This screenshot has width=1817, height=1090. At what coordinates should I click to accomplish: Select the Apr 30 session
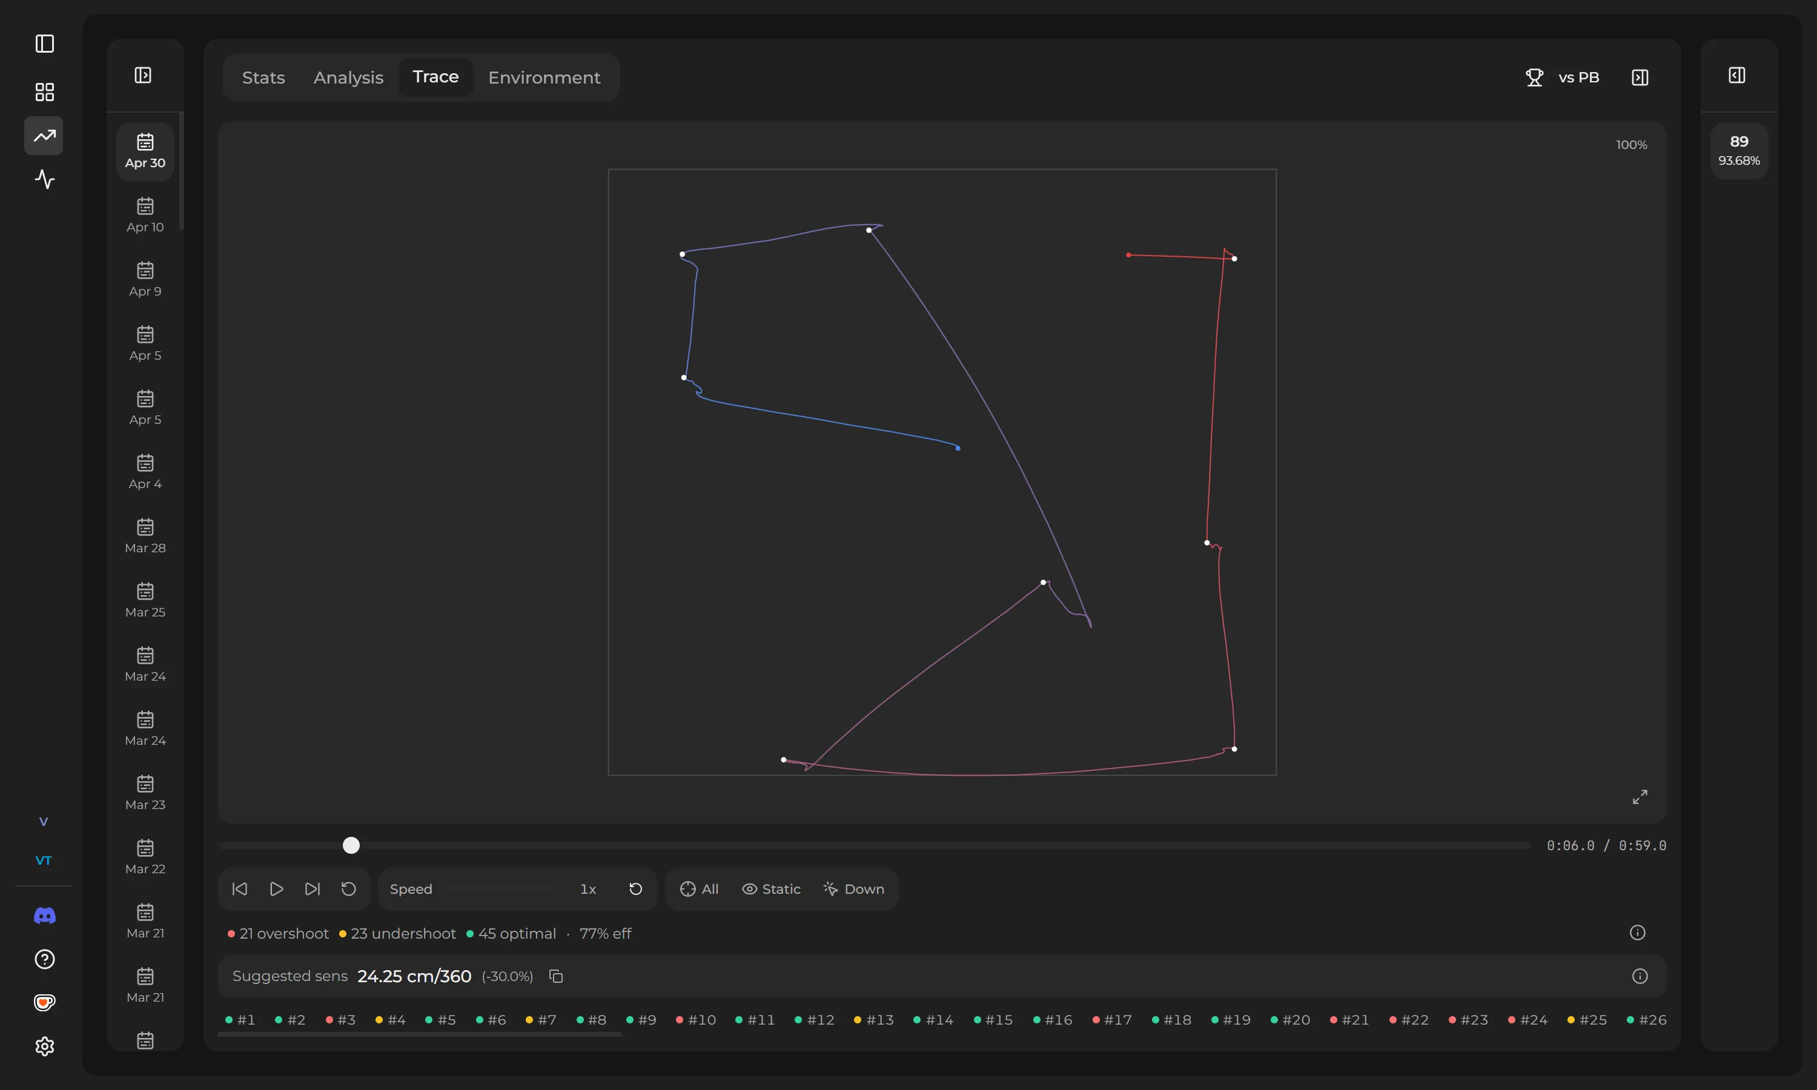click(x=145, y=151)
